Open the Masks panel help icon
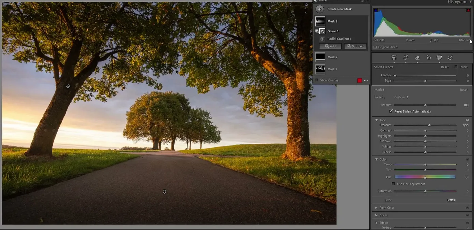This screenshot has width=474, height=230. 362,1
